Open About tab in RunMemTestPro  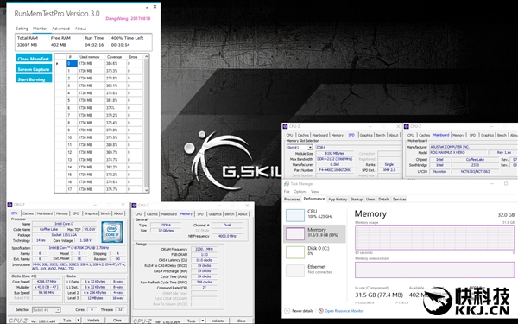pos(80,29)
